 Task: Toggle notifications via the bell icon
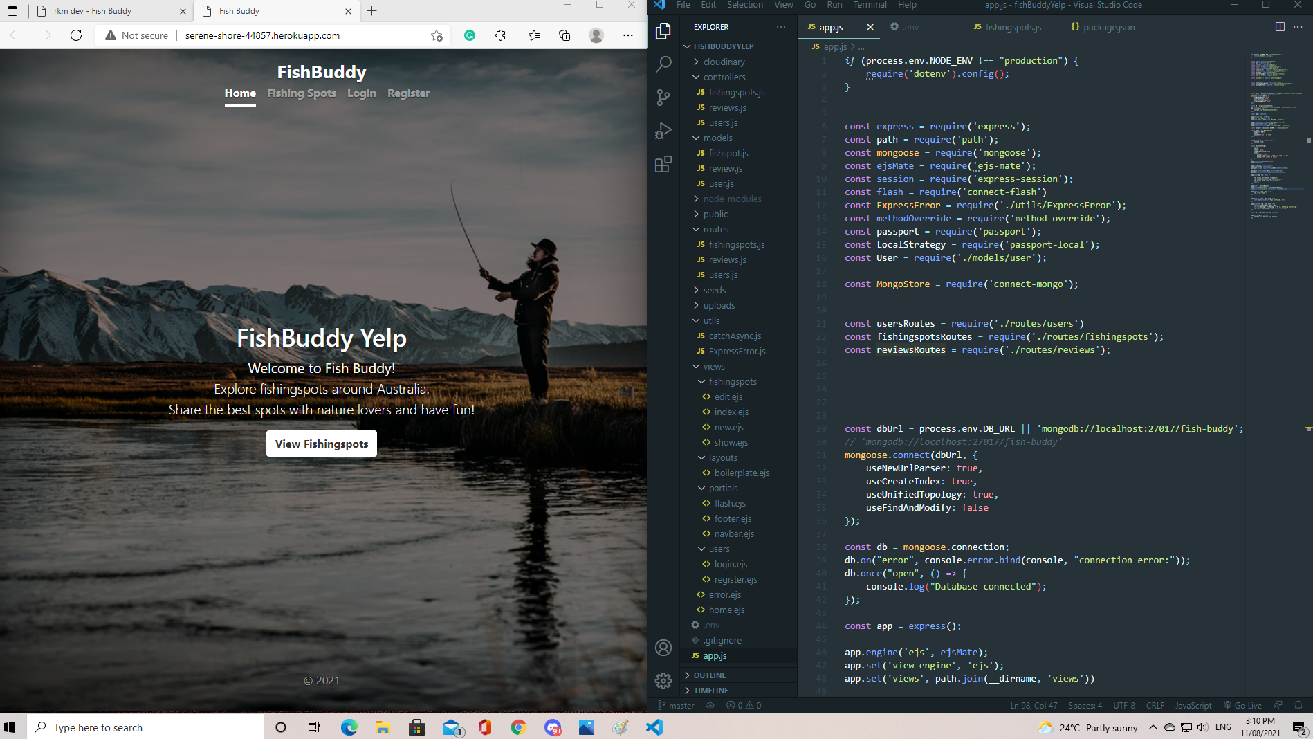coord(1297,705)
